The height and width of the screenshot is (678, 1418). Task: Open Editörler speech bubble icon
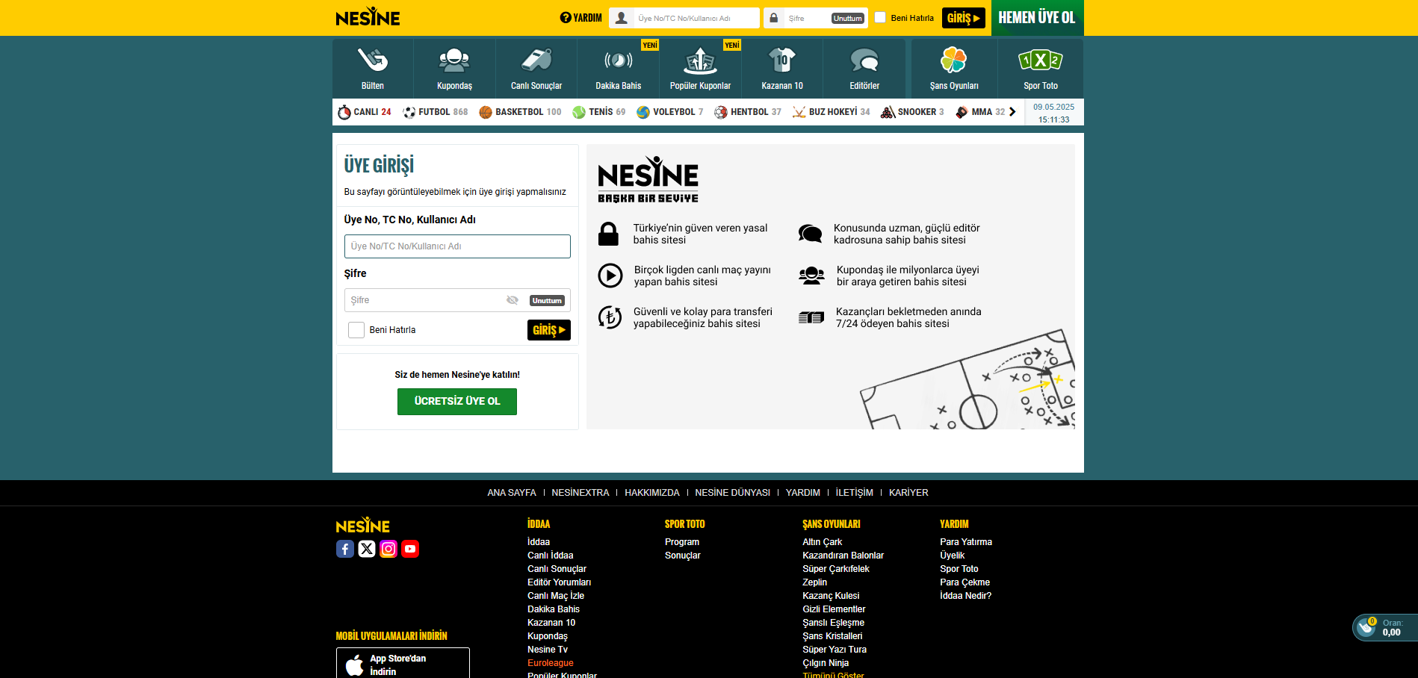coord(864,60)
